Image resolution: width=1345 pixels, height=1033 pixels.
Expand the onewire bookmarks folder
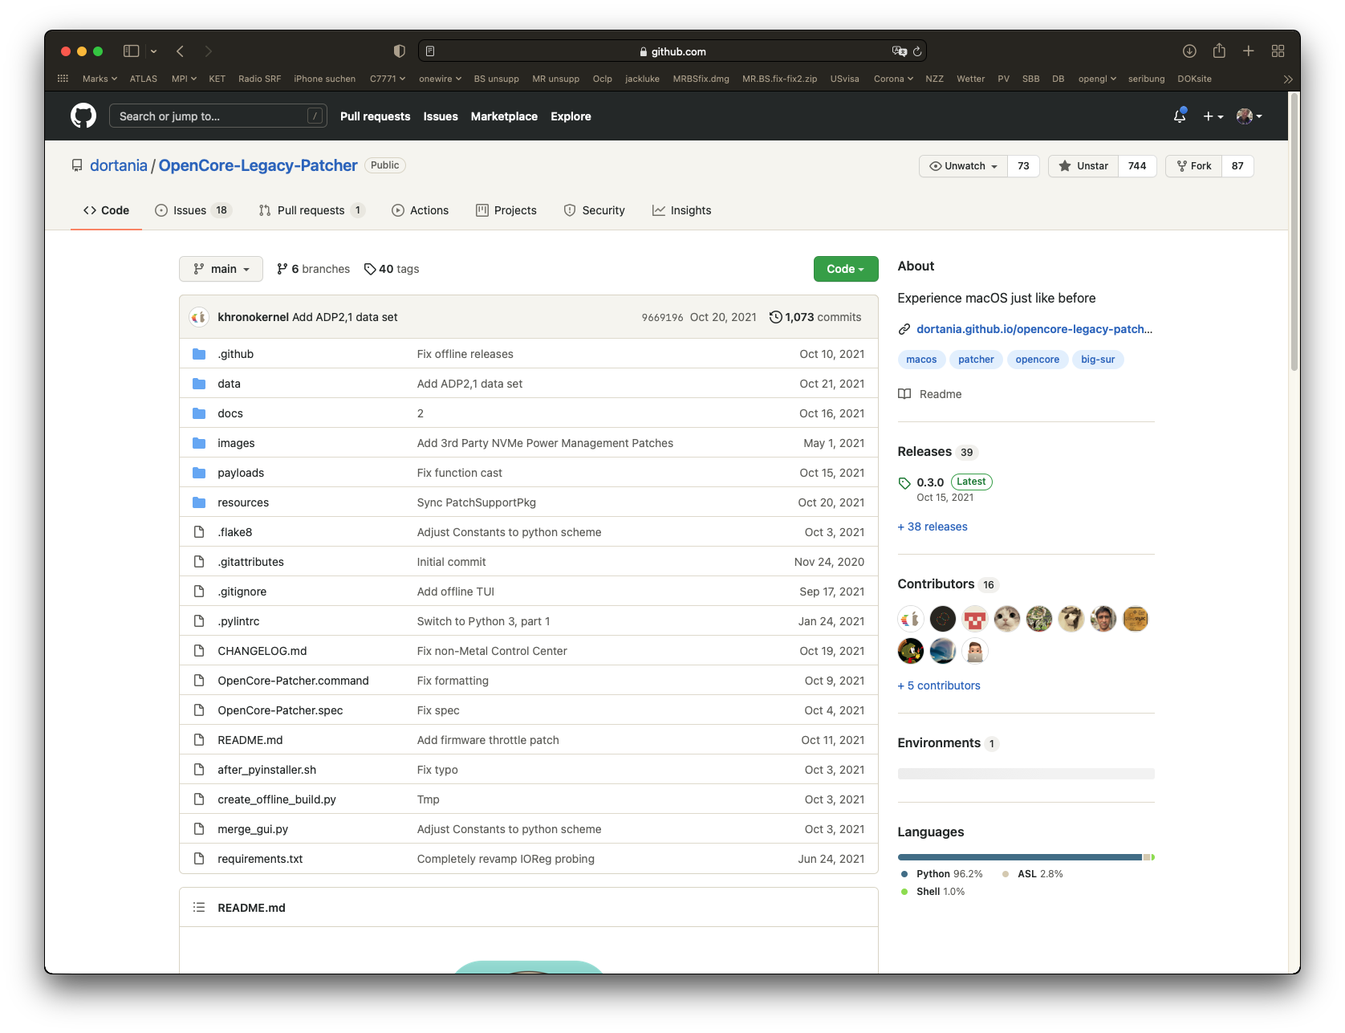point(440,79)
